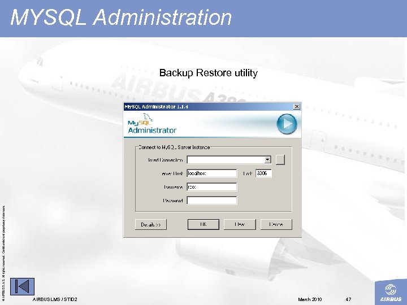This screenshot has height=305, width=407.
Task: Click the 'MYSQL Administration' slide title
Action: pos(121,18)
